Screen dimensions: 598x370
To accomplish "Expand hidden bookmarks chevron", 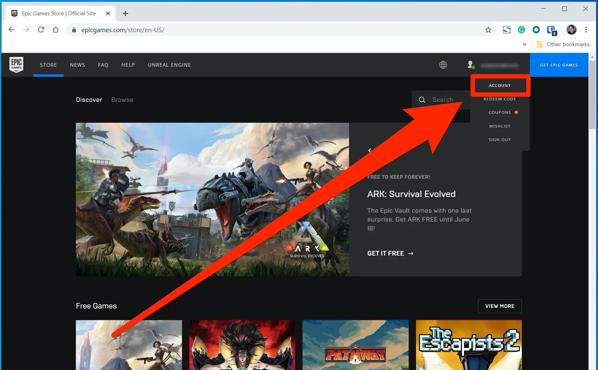I will 524,44.
